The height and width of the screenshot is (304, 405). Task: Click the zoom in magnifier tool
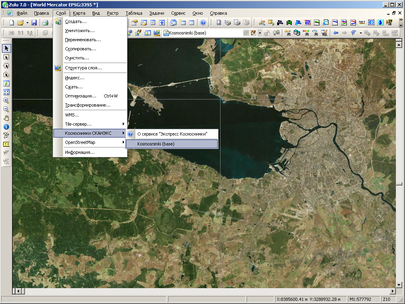coord(6,101)
